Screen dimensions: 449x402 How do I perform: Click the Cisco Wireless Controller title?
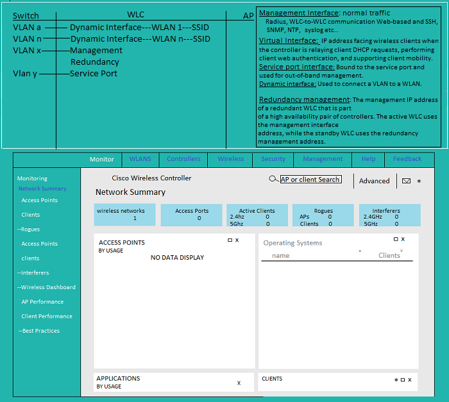(151, 178)
